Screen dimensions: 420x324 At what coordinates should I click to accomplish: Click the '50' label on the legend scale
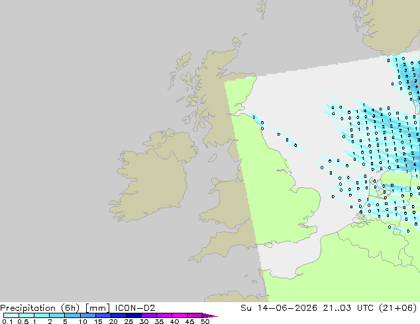(205, 321)
